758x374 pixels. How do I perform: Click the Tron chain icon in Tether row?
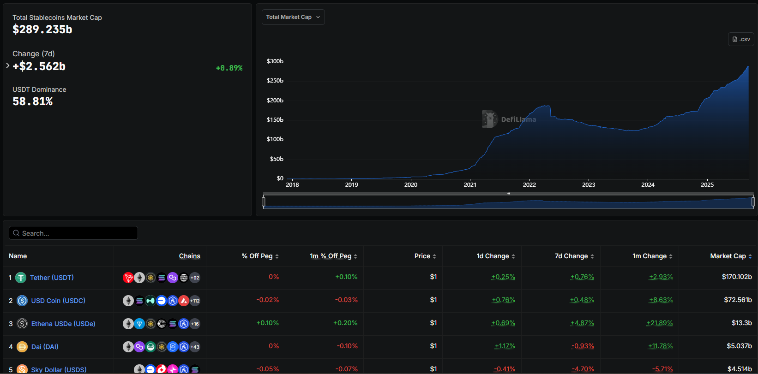[x=128, y=278]
